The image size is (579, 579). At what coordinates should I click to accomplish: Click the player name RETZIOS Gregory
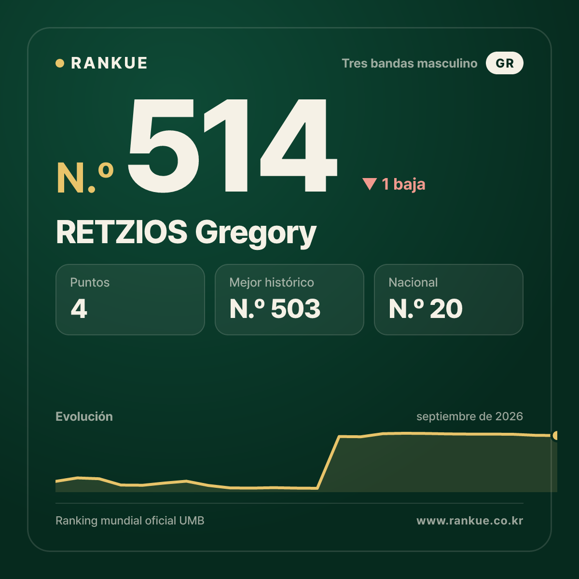point(186,233)
